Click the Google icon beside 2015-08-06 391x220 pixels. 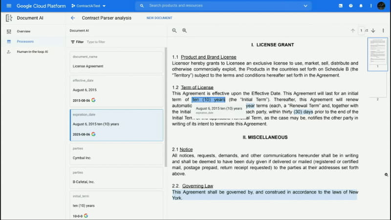[x=93, y=100]
